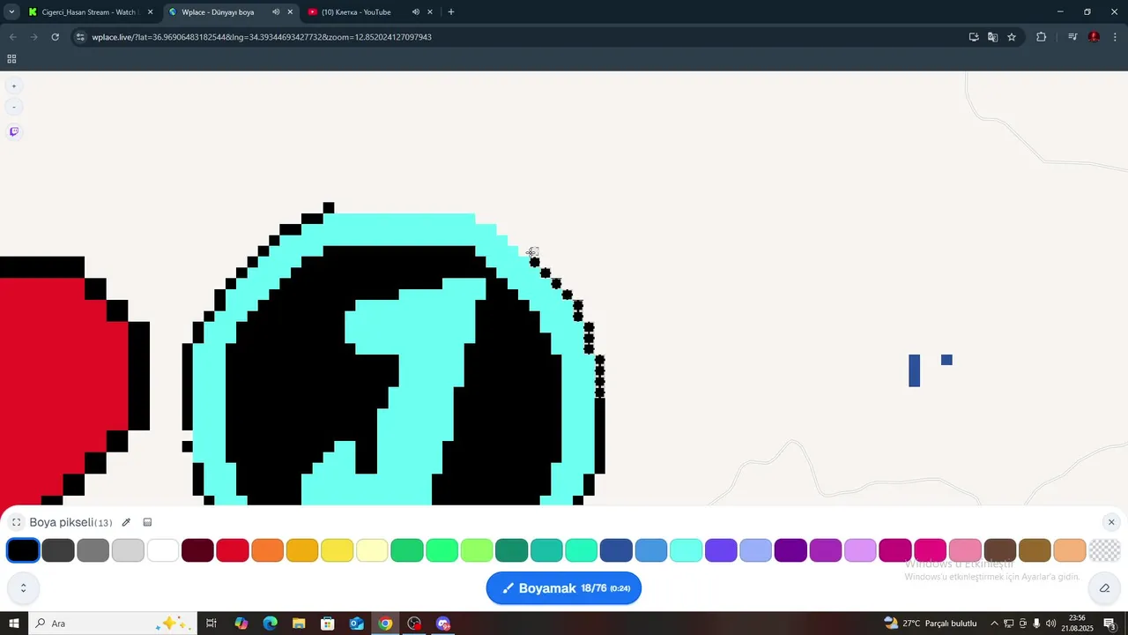
Task: Expand the paint panel fullscreen icon
Action: pyautogui.click(x=16, y=522)
